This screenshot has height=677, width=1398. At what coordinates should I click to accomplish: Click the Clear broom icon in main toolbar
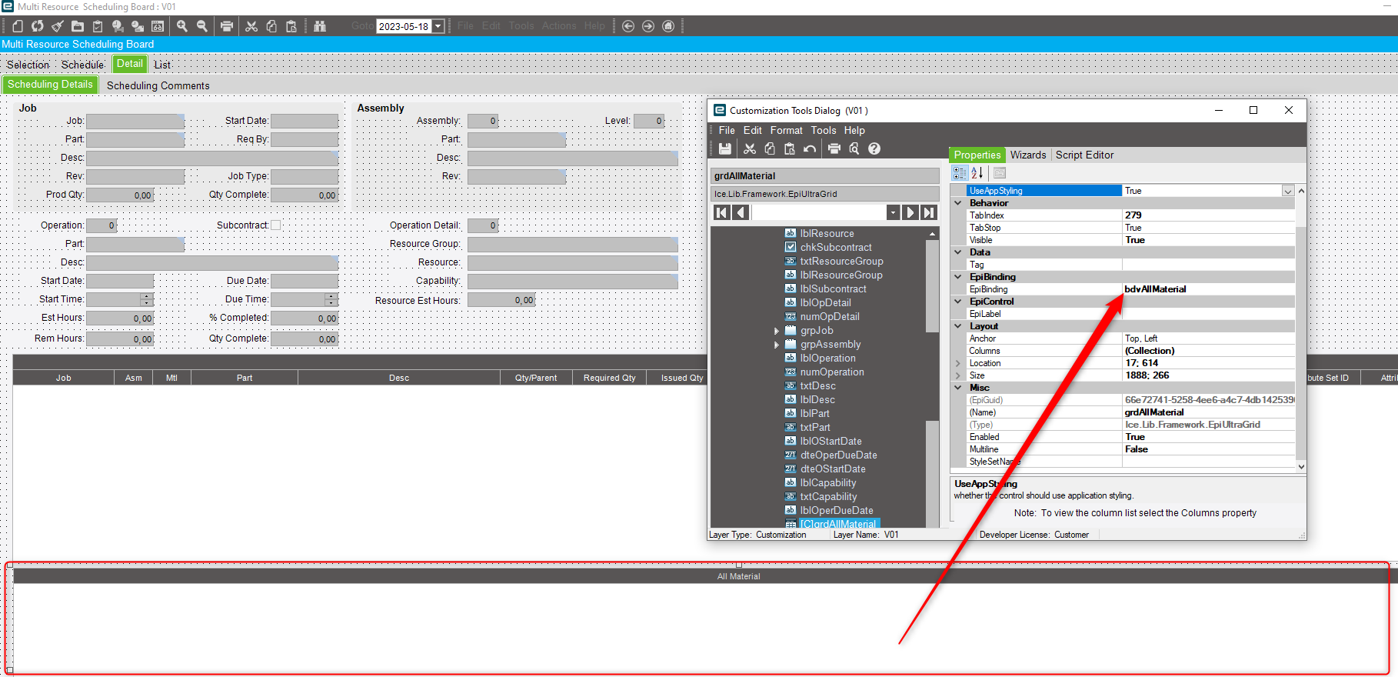58,26
